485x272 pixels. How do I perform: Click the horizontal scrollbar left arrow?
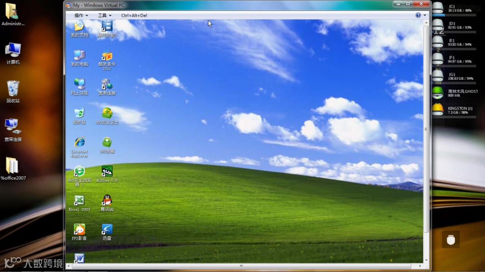tap(68, 266)
